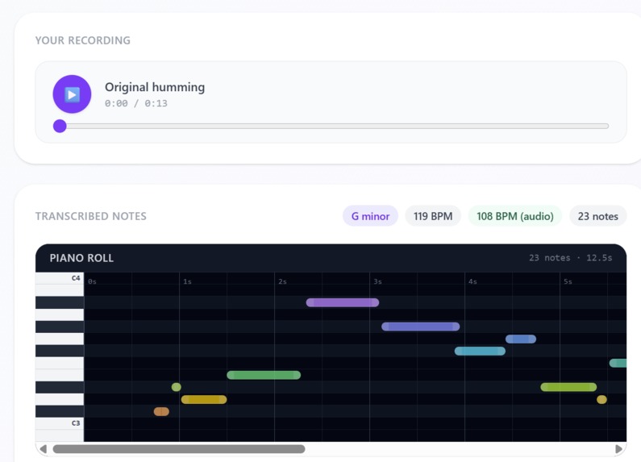Select the small green dot note before 1s
Screen dimensions: 641x462
pos(177,387)
